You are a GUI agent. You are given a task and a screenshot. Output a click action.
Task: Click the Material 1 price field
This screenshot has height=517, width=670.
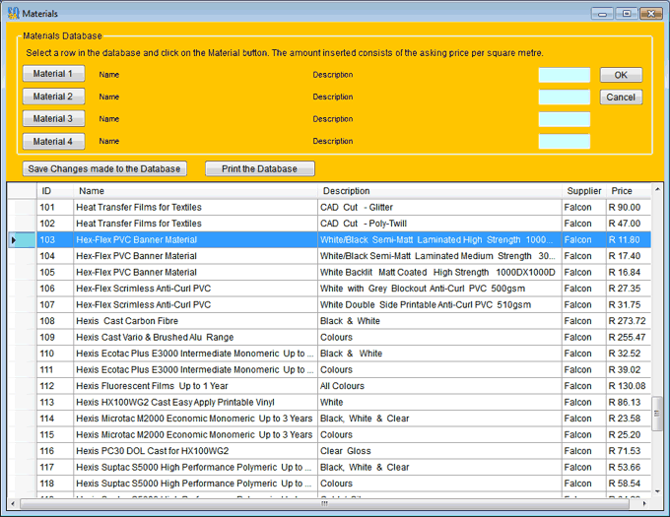(564, 75)
